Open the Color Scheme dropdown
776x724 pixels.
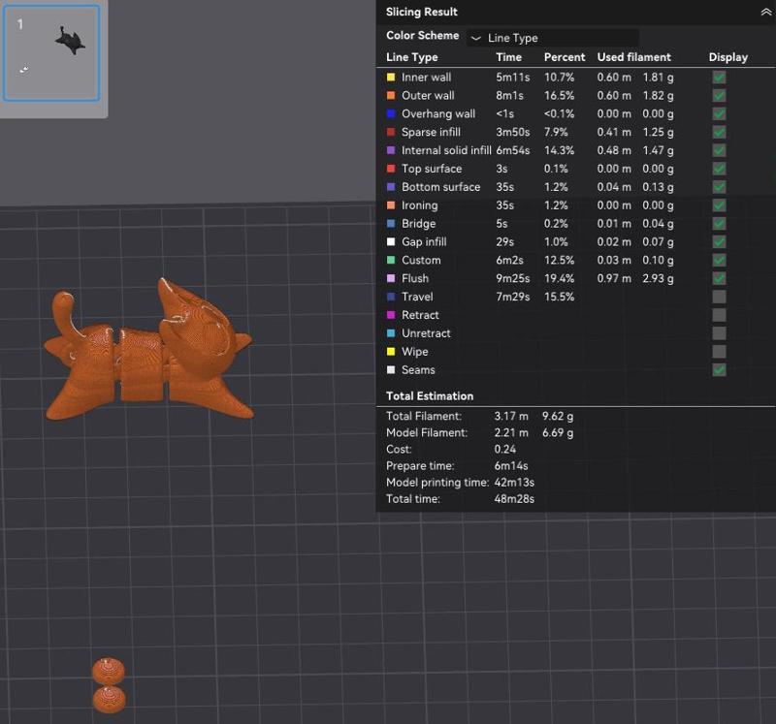click(553, 38)
